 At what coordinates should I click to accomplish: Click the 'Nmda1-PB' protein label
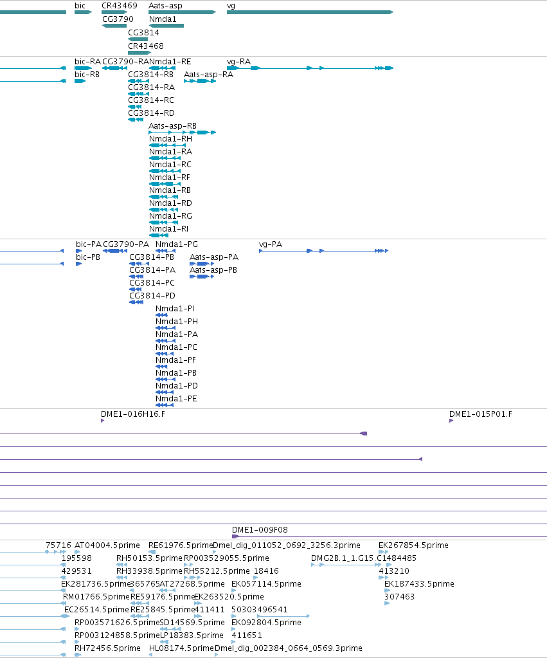[x=176, y=373]
